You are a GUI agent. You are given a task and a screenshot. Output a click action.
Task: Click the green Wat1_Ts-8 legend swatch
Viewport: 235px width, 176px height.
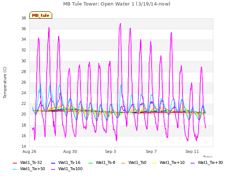[91, 163]
